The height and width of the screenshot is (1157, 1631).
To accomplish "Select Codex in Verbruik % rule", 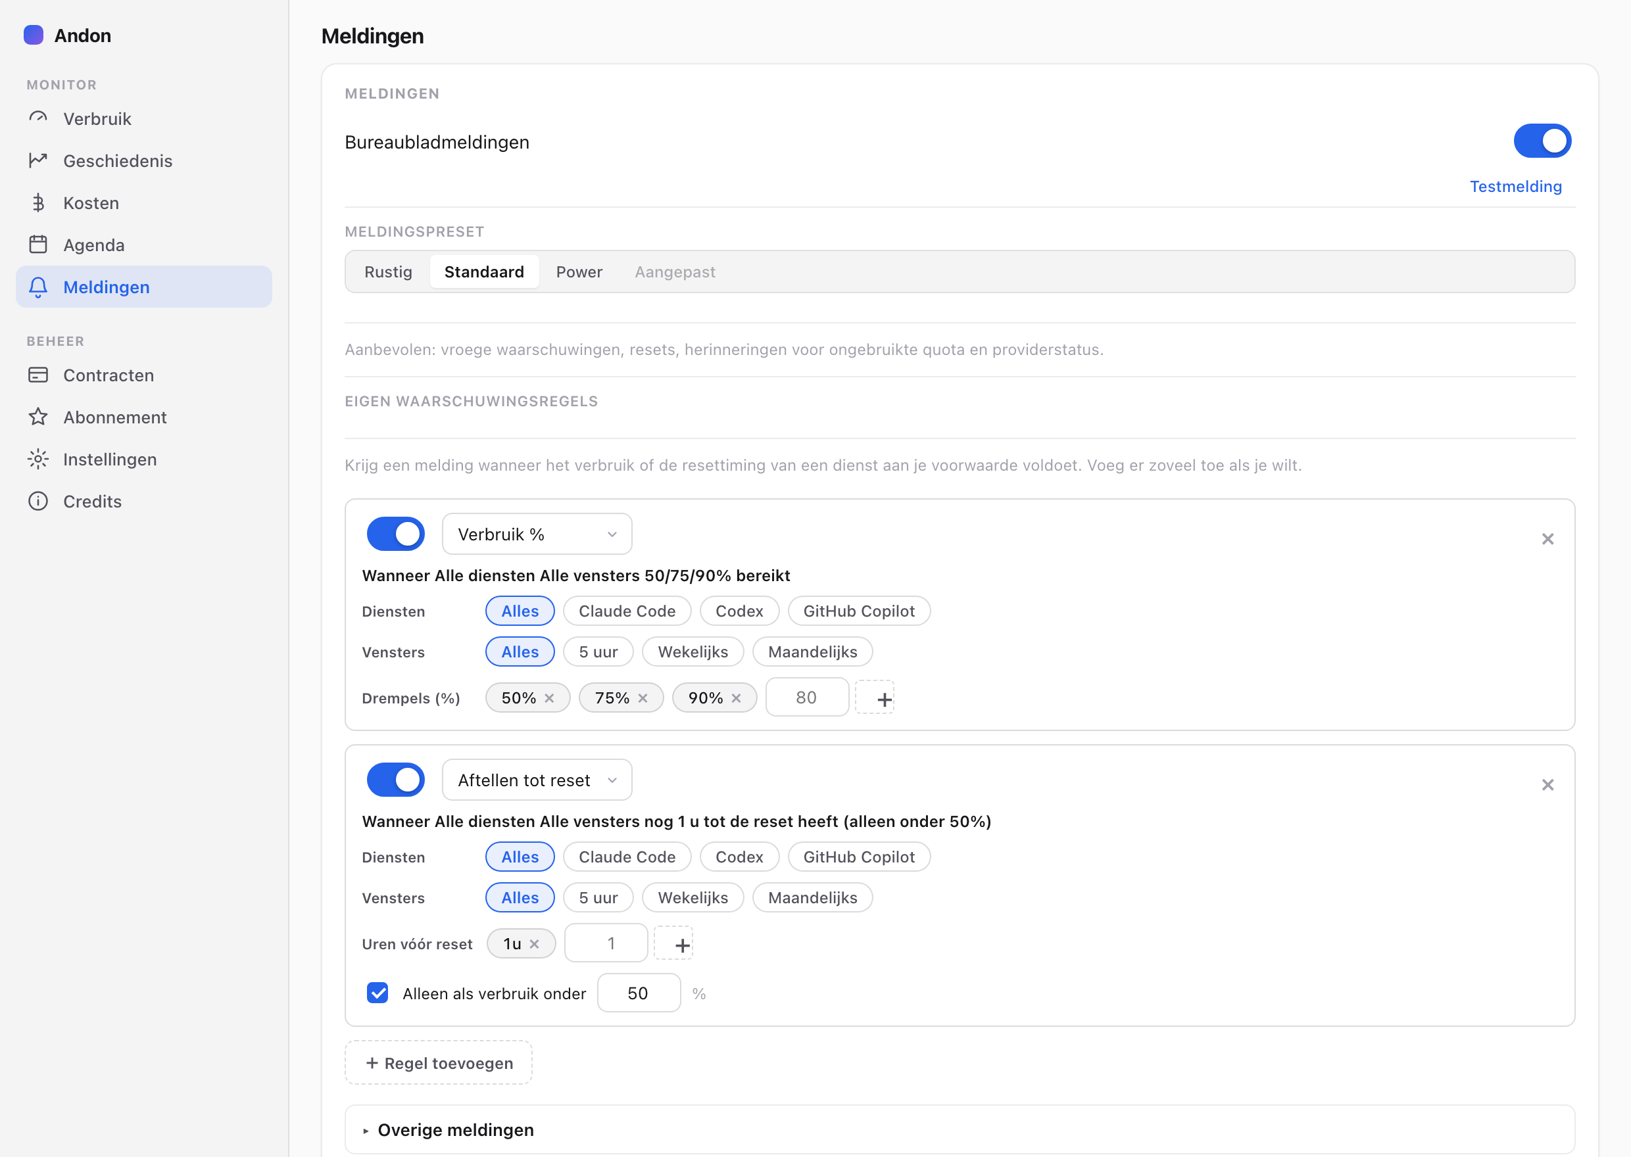I will [740, 611].
